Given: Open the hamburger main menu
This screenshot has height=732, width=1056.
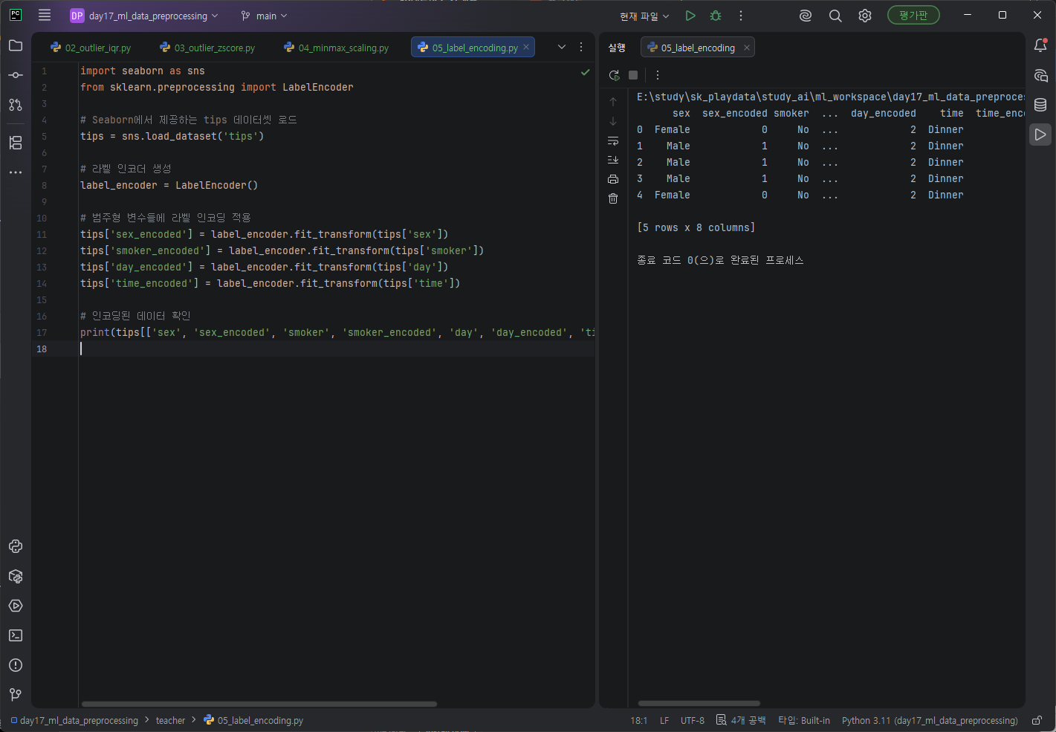Looking at the screenshot, I should click(45, 16).
